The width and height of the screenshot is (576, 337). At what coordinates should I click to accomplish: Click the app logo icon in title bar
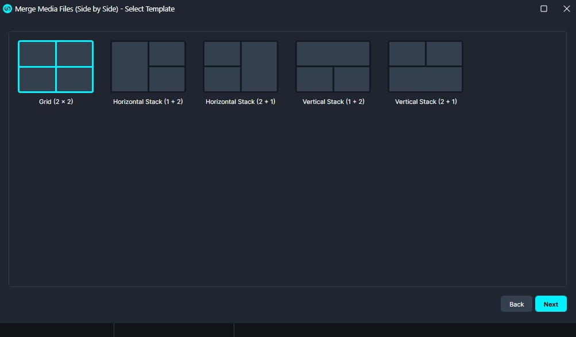coord(7,9)
